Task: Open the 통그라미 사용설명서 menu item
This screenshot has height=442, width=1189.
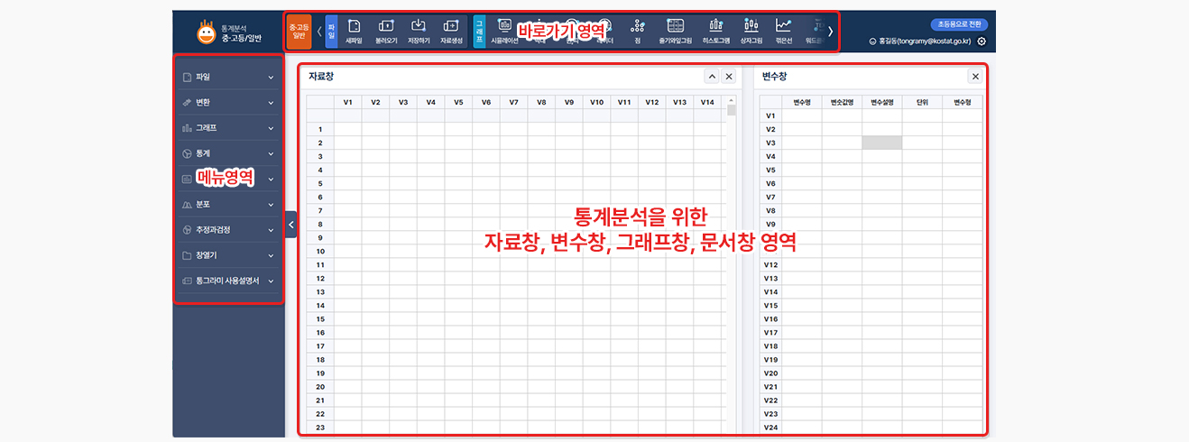Action: (228, 281)
